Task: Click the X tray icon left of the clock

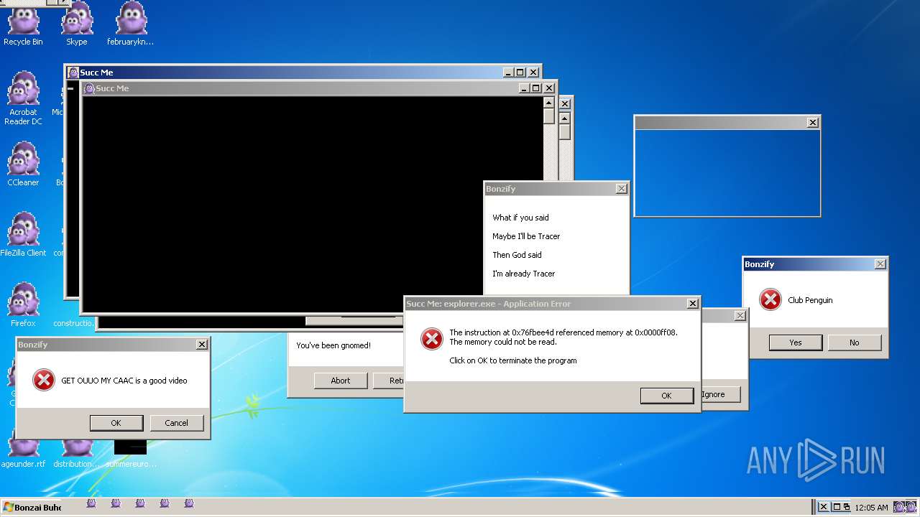Action: pyautogui.click(x=824, y=507)
